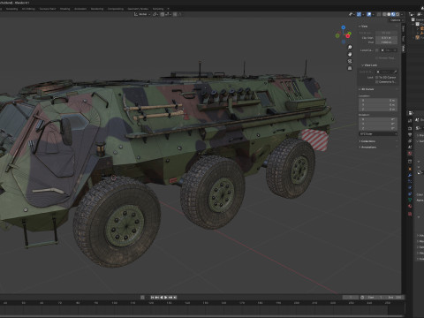
Task: Open the Render properties tab icon
Action: 410,129
